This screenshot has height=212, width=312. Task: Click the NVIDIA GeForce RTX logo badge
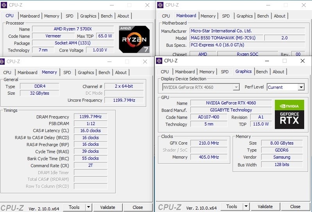[x=289, y=115]
